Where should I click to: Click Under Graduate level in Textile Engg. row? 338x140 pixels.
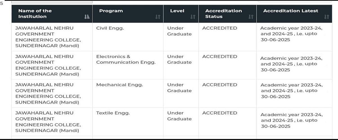click(x=179, y=116)
